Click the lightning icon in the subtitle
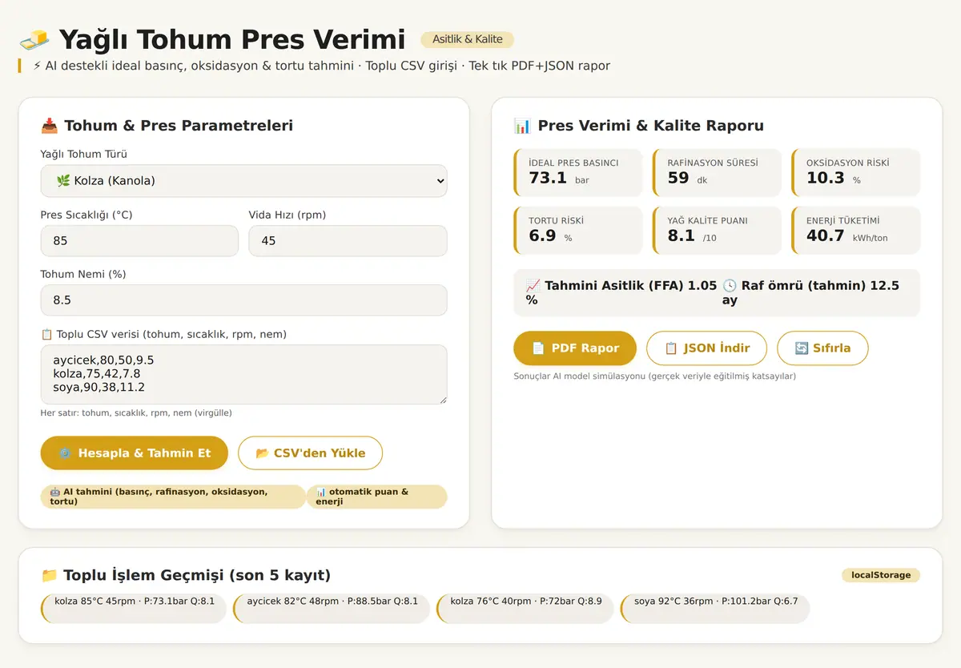The height and width of the screenshot is (668, 961). [x=38, y=66]
